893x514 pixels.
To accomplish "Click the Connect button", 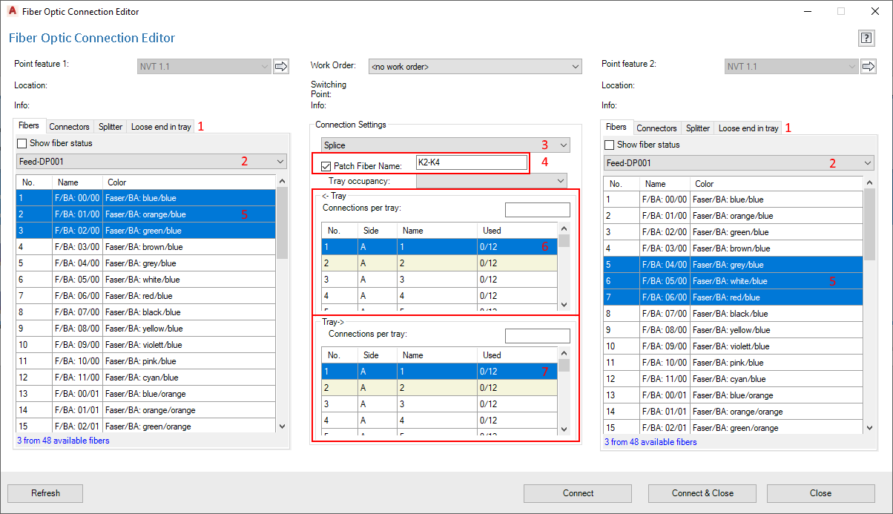I will (x=578, y=493).
